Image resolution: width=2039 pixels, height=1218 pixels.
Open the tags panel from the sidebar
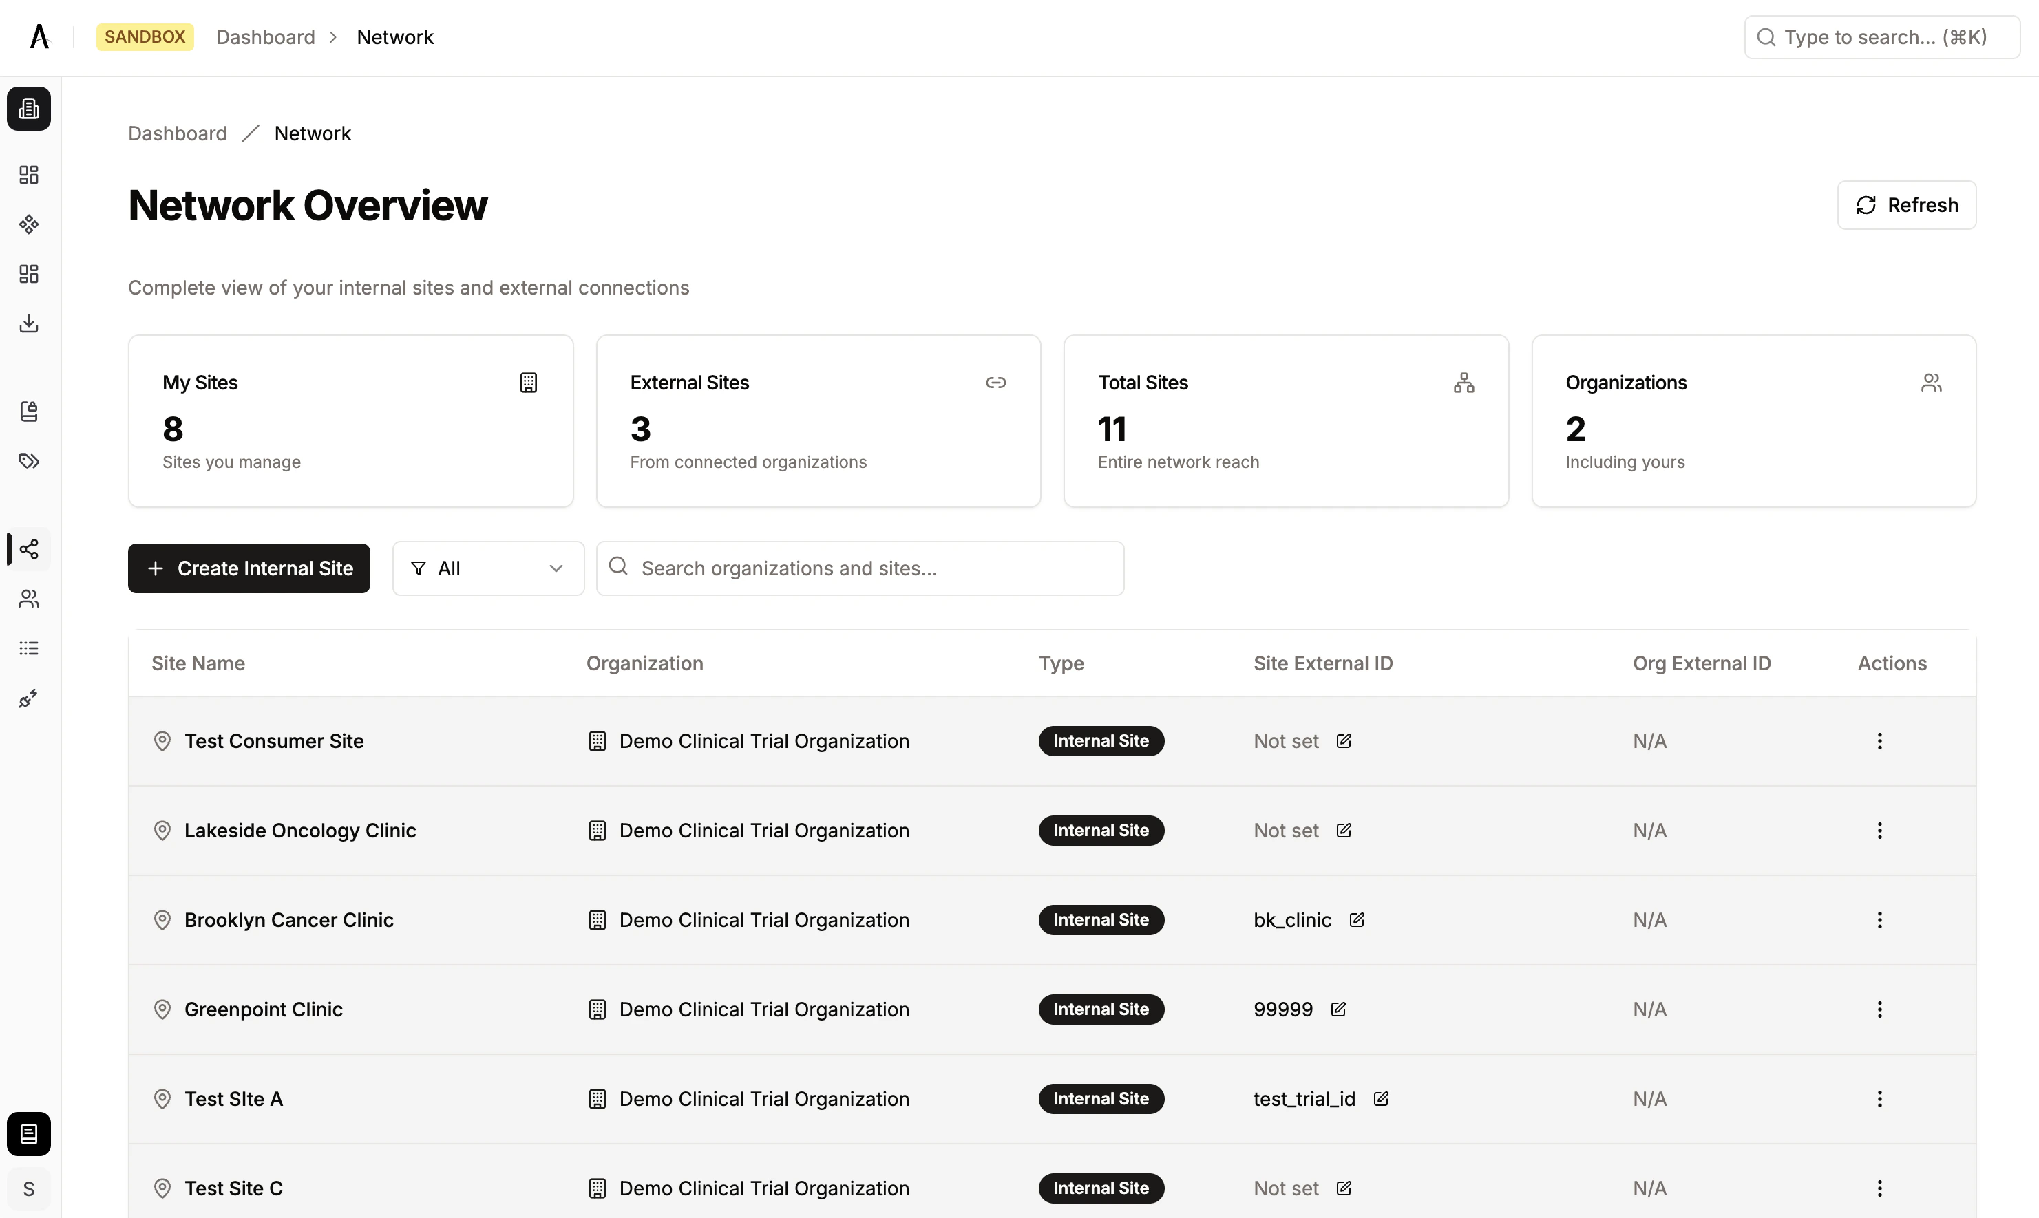click(28, 461)
